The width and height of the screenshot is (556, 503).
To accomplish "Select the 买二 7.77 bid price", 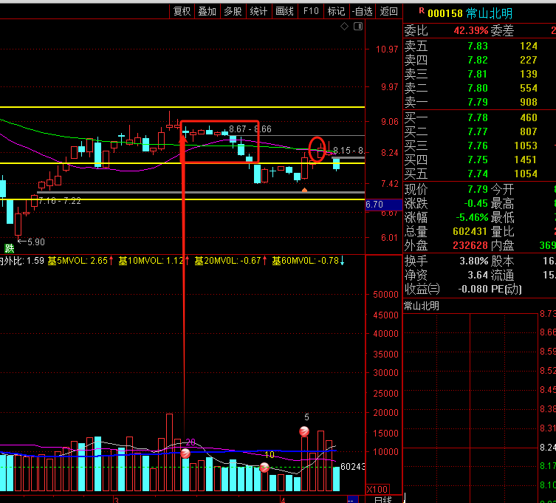I will (x=478, y=131).
